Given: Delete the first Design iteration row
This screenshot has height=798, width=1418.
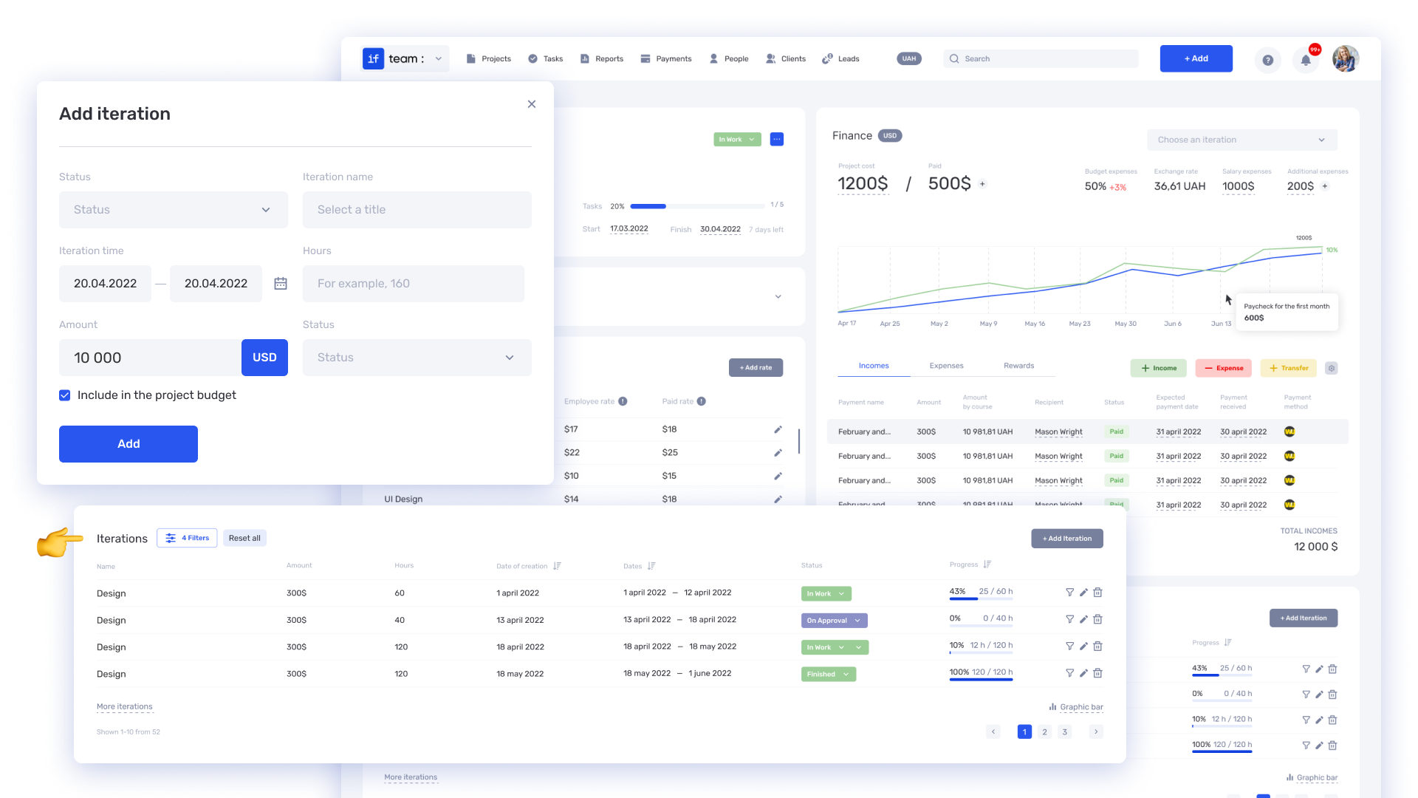Looking at the screenshot, I should click(1097, 593).
